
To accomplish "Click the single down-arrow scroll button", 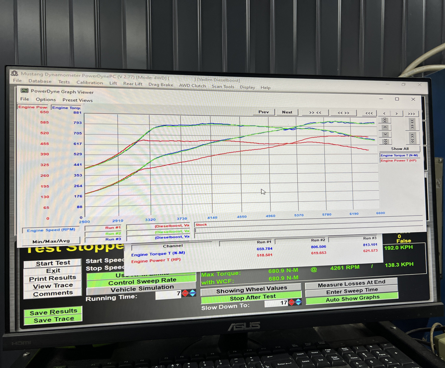I will pyautogui.click(x=385, y=134).
